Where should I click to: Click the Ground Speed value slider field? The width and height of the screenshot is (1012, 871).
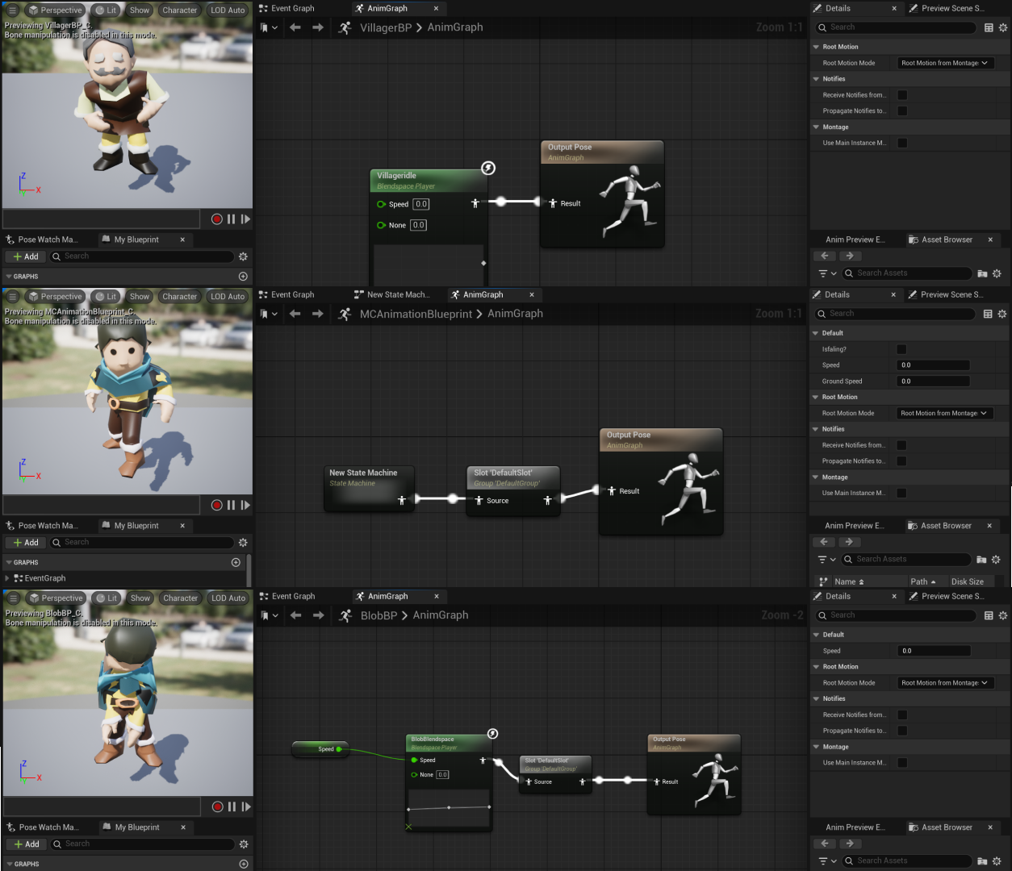click(933, 381)
